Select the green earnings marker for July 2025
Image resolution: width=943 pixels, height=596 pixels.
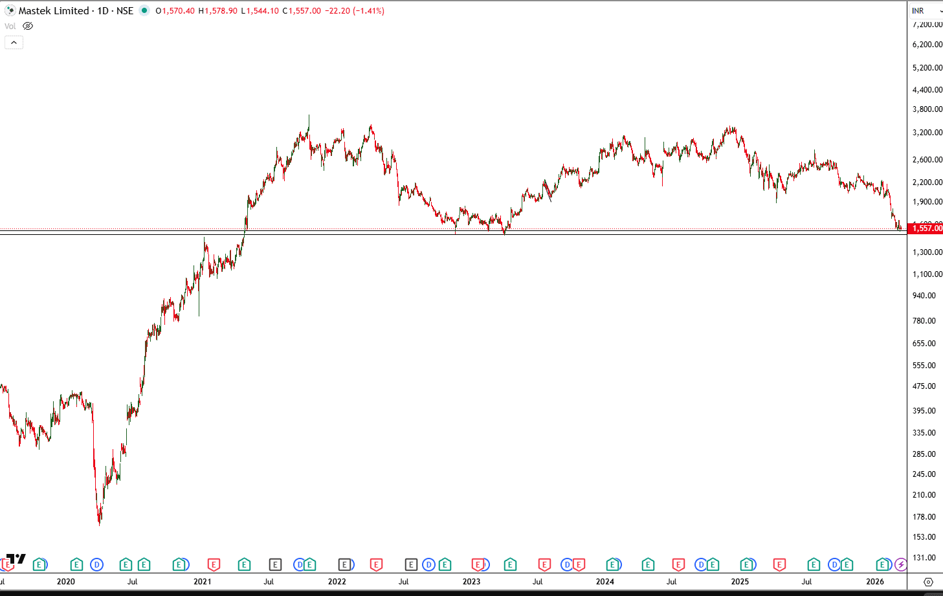click(x=814, y=565)
